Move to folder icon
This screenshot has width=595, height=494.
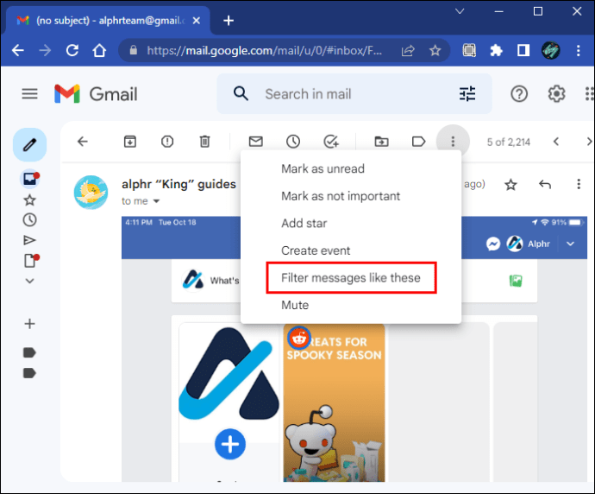(x=381, y=142)
